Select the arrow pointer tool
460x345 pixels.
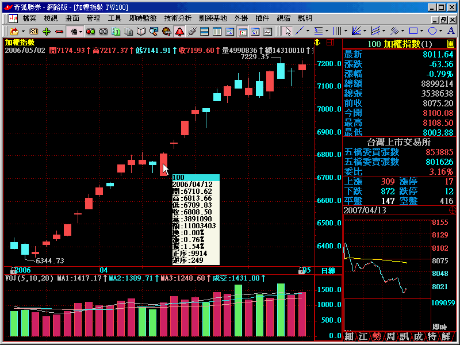click(x=287, y=32)
